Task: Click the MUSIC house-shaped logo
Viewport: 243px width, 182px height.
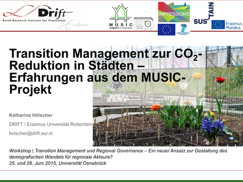Action: [121, 17]
